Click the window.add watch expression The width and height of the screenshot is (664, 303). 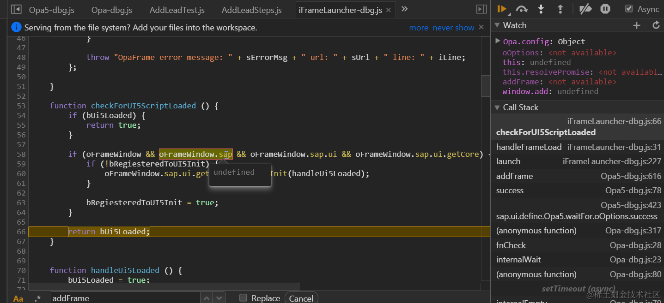[x=550, y=91]
